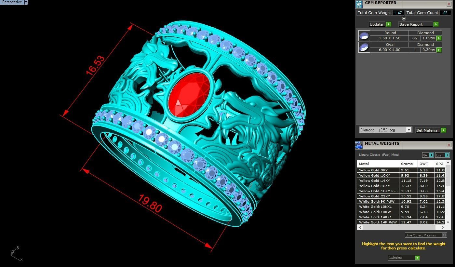Click the red oval center gemstone

coord(189,95)
